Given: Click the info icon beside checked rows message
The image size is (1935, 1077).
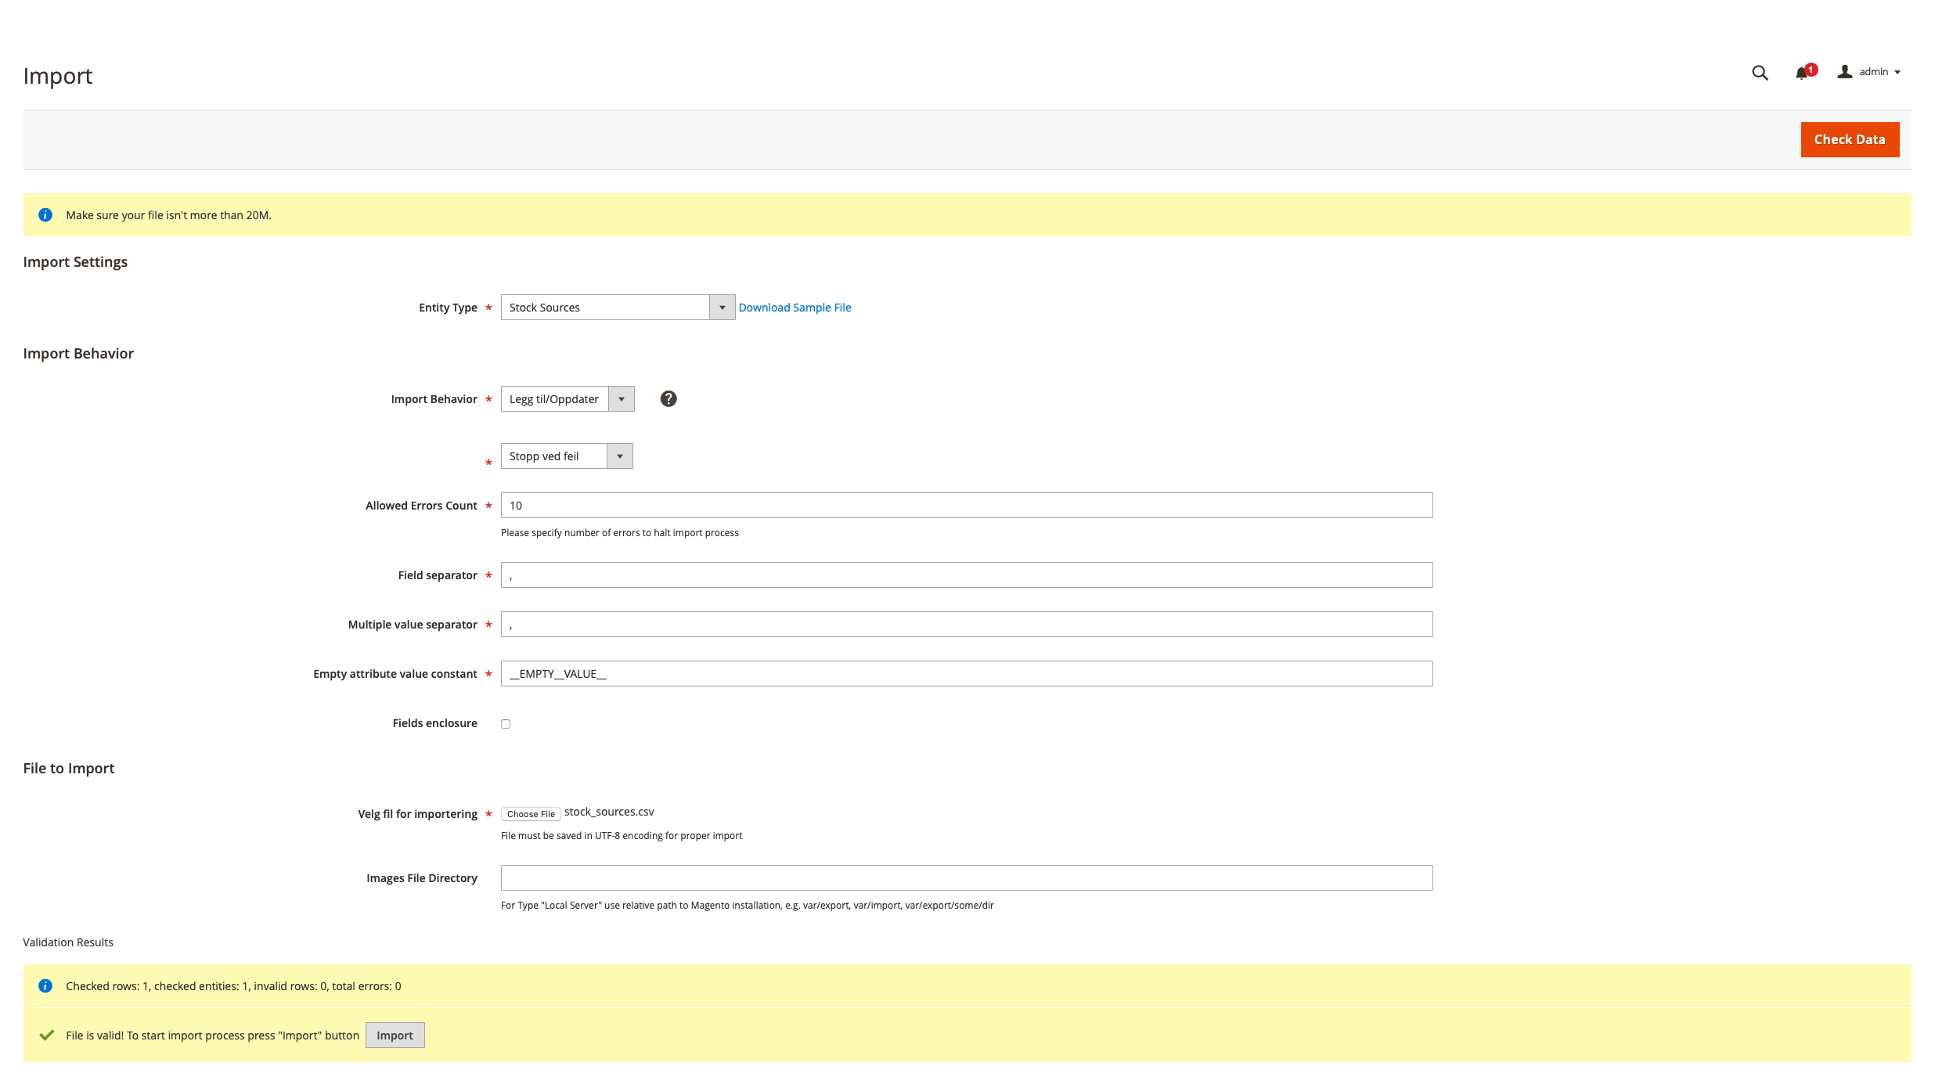Looking at the screenshot, I should [x=45, y=986].
